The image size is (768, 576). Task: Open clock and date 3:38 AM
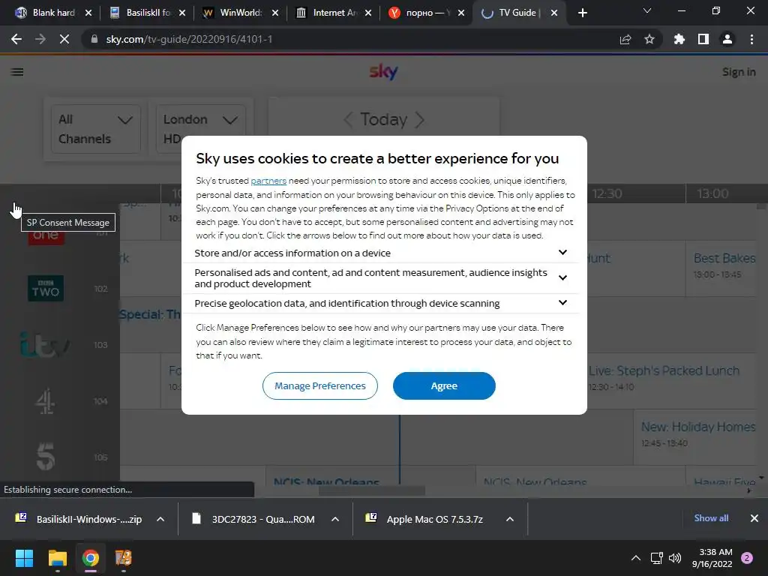click(712, 558)
